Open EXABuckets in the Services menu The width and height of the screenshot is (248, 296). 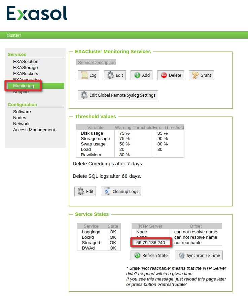(26, 73)
